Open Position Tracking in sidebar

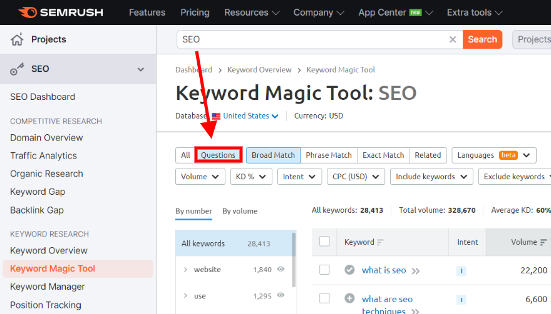[x=46, y=305]
